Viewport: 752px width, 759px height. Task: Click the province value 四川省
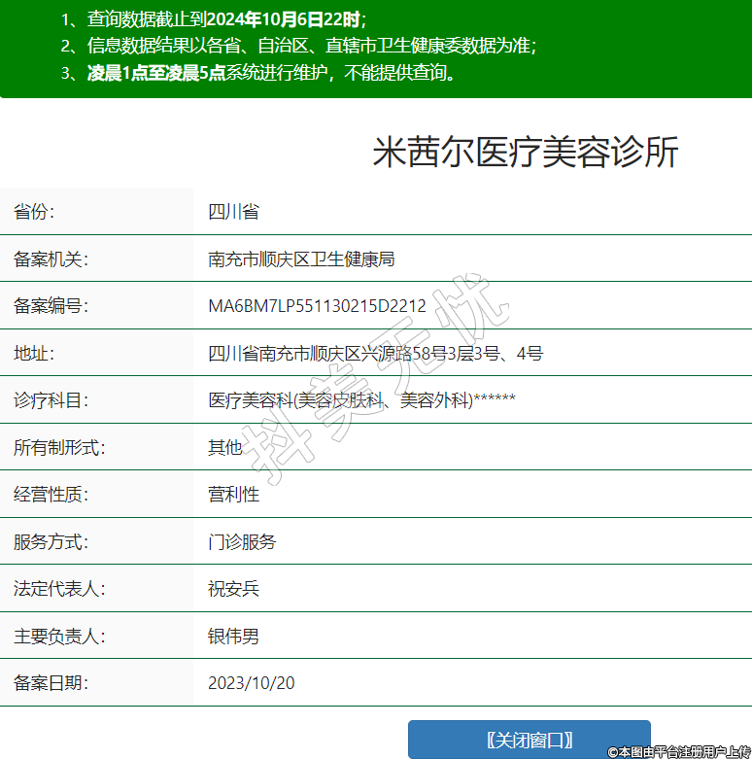pos(233,212)
